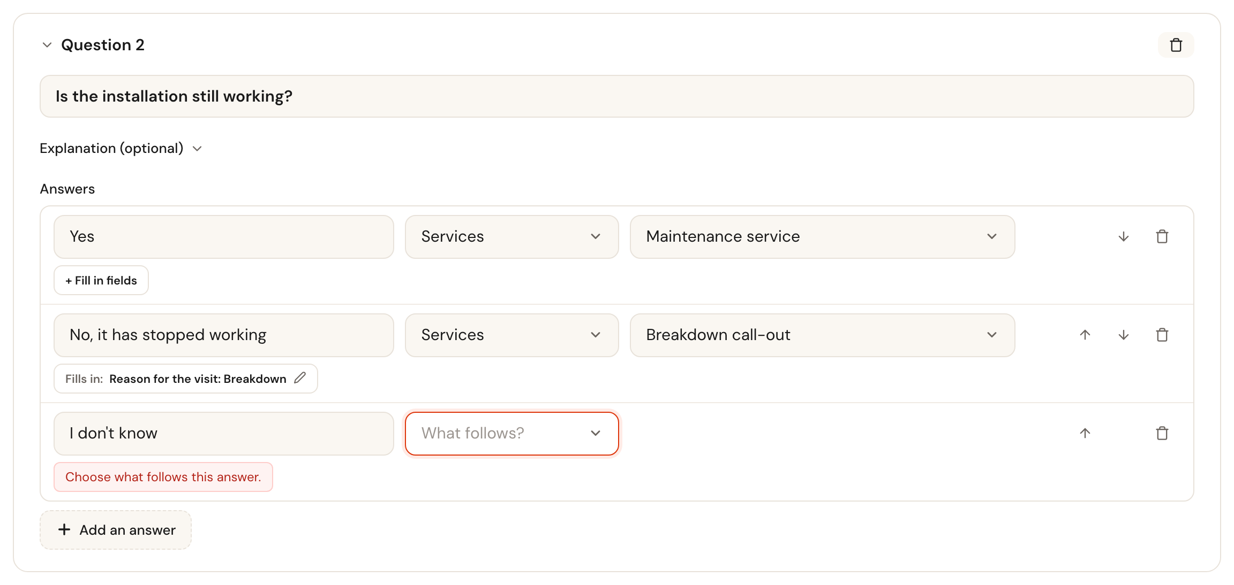Edit the 'Reason for the visit: Breakdown' fill-in pencil
Image resolution: width=1234 pixels, height=585 pixels.
pyautogui.click(x=300, y=378)
